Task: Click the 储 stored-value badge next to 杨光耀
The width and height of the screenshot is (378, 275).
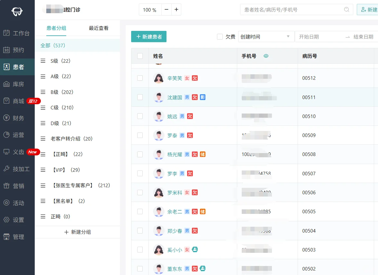Action: pos(203,154)
